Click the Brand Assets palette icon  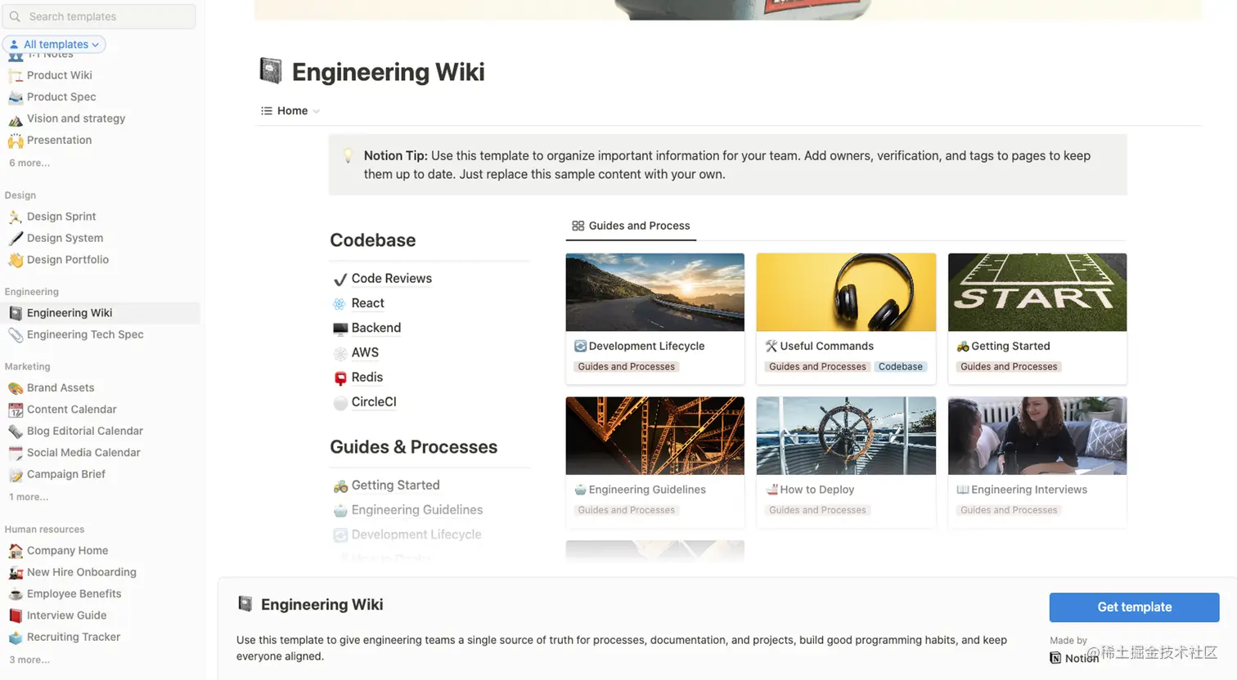[x=16, y=387]
